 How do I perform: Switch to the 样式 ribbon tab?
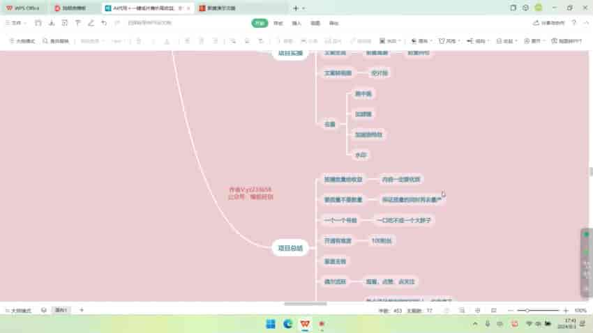pyautogui.click(x=278, y=23)
